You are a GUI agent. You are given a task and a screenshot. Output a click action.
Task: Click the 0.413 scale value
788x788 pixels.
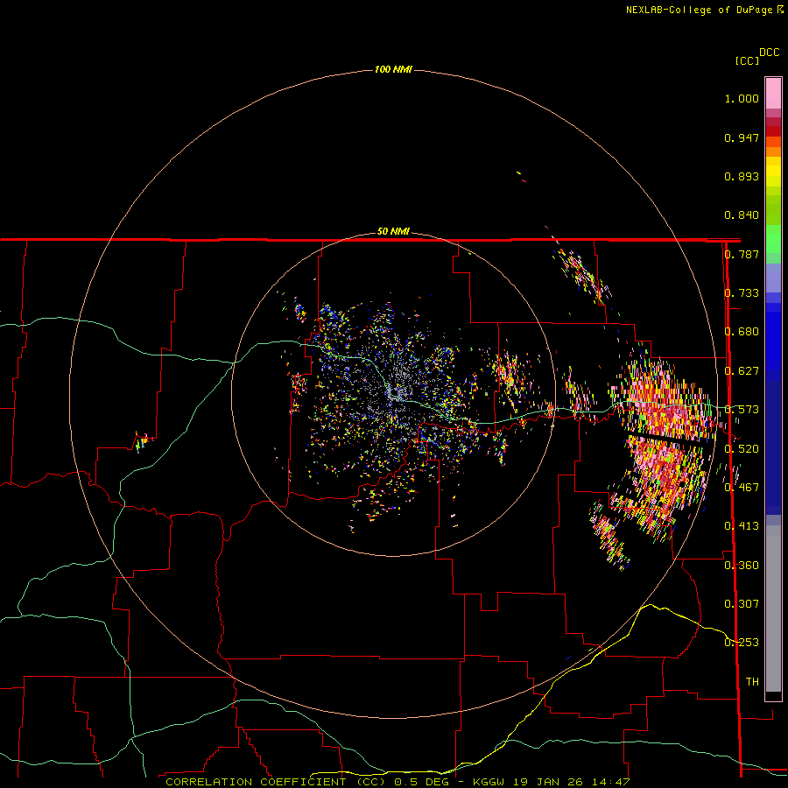click(742, 525)
